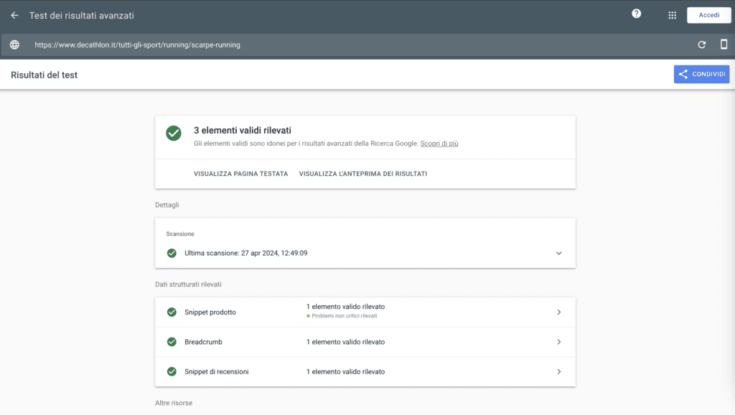Click green check next to Breadcrumb
This screenshot has height=415, width=735.
[x=172, y=342]
